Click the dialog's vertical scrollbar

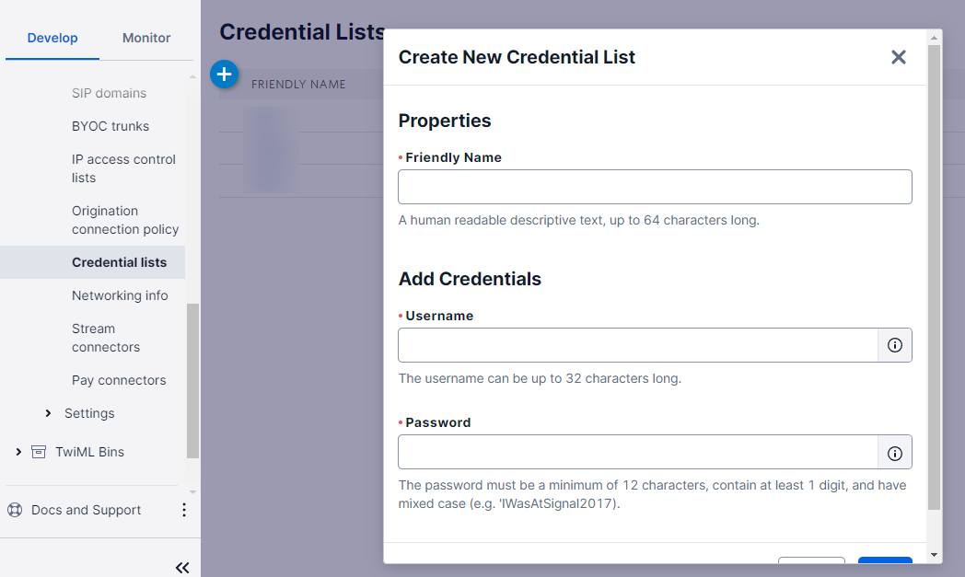[x=934, y=277]
